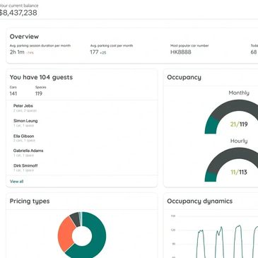Click most popular car number HK8888
The height and width of the screenshot is (258, 258).
click(x=181, y=52)
